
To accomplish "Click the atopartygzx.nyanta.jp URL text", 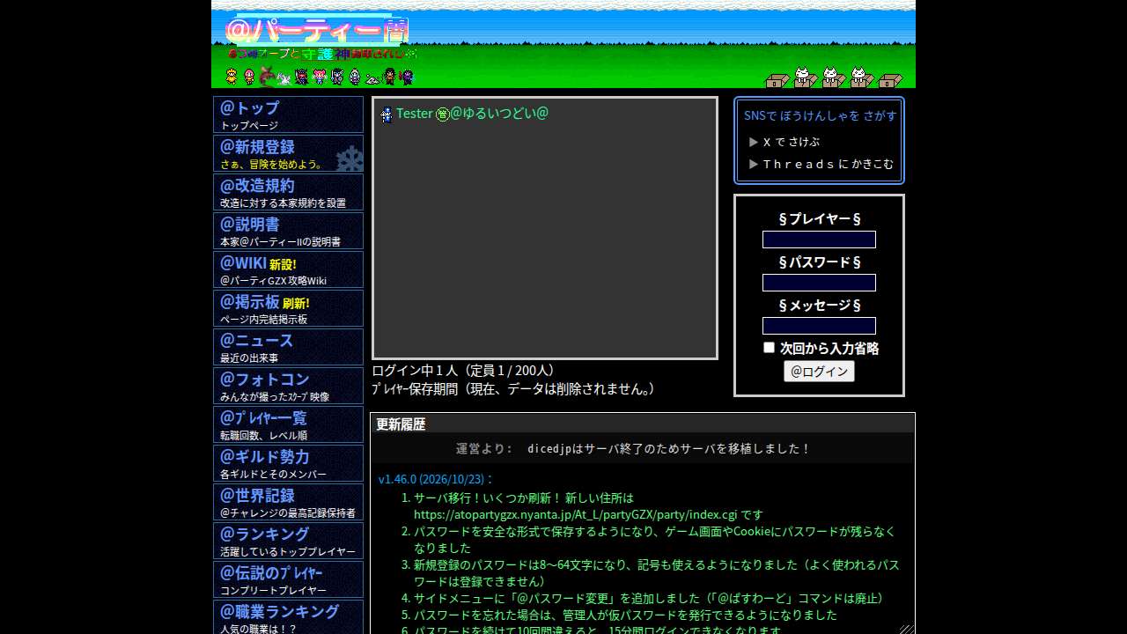I will [575, 515].
